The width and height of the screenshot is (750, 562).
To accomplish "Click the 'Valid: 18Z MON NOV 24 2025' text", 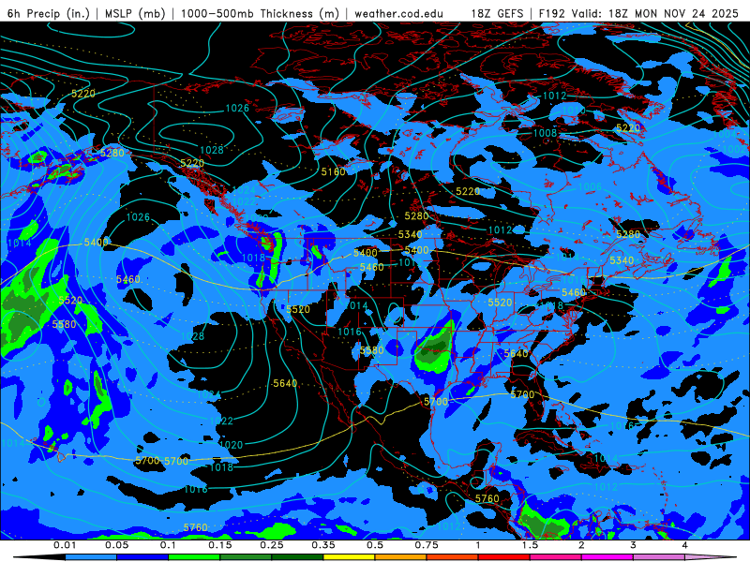I will coord(656,13).
